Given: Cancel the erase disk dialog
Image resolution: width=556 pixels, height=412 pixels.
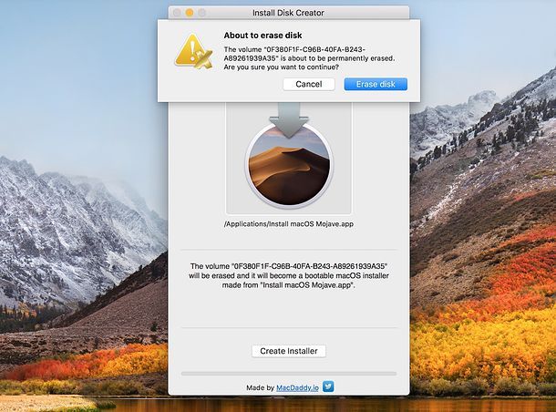Looking at the screenshot, I should [x=309, y=84].
